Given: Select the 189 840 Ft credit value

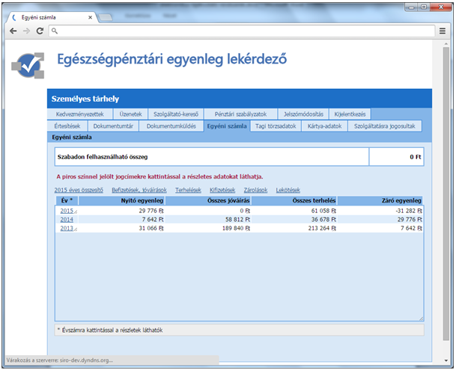Looking at the screenshot, I should pos(236,228).
